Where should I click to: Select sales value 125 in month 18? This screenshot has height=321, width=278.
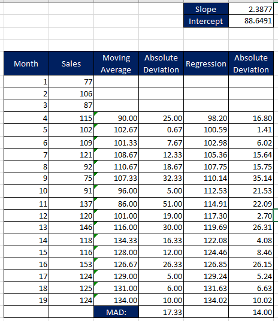coord(71,288)
